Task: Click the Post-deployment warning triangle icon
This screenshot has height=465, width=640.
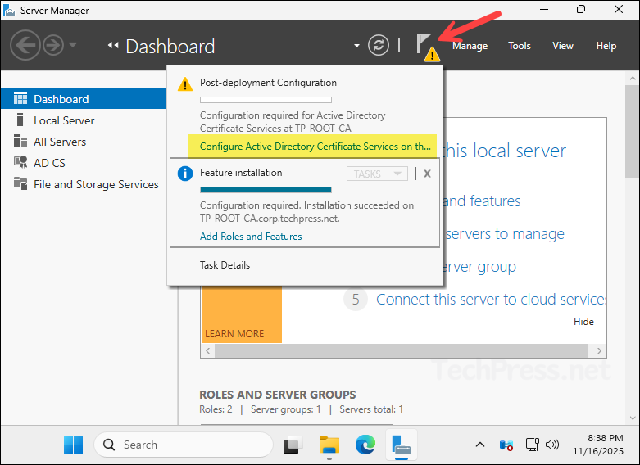Action: tap(185, 84)
